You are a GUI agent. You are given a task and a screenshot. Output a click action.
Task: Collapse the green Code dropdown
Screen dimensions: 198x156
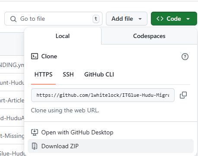174,19
